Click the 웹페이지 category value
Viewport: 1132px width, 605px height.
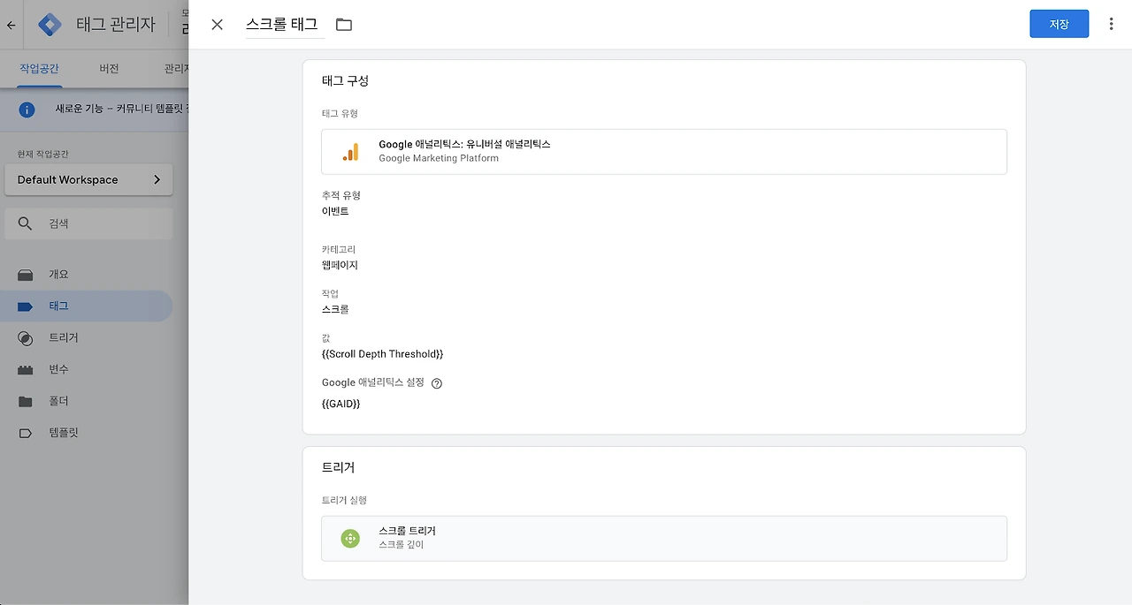pyautogui.click(x=340, y=265)
